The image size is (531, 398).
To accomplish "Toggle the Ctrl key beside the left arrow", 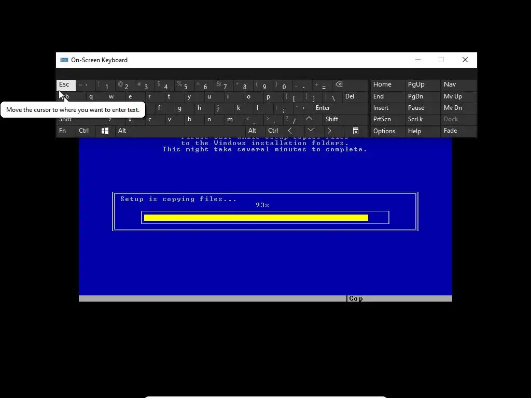I will click(275, 131).
